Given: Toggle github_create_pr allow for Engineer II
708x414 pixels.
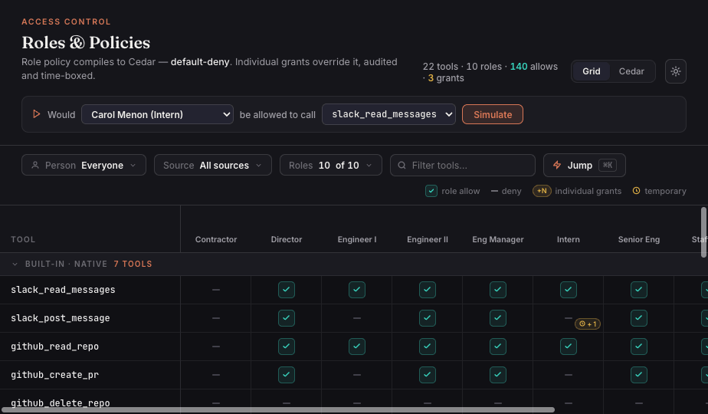Looking at the screenshot, I should [427, 375].
